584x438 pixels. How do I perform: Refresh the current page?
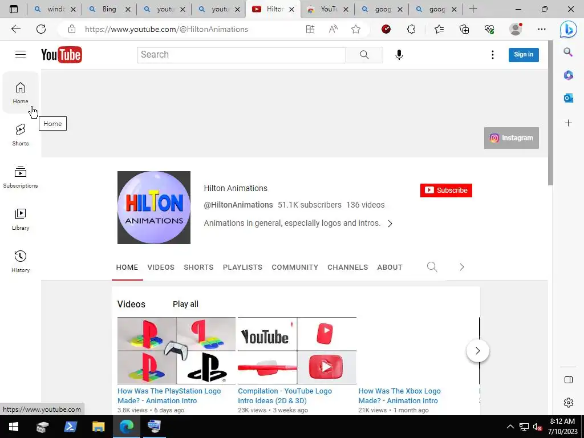click(x=41, y=29)
